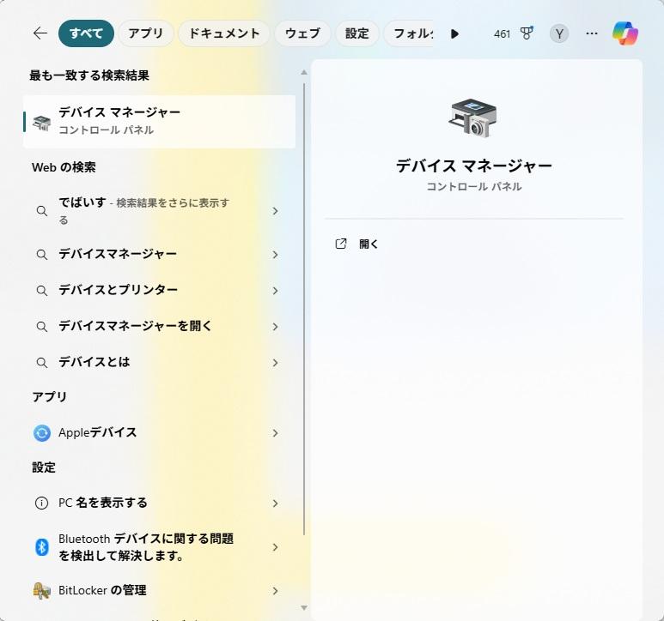Expand the PC 名を表示する chevron

(x=275, y=503)
